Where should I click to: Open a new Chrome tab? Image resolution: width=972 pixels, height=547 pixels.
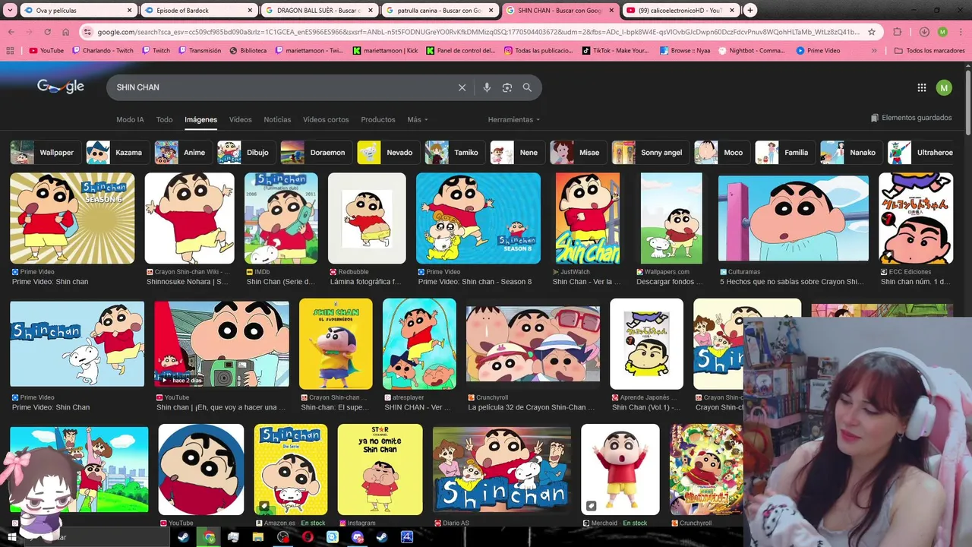click(750, 11)
